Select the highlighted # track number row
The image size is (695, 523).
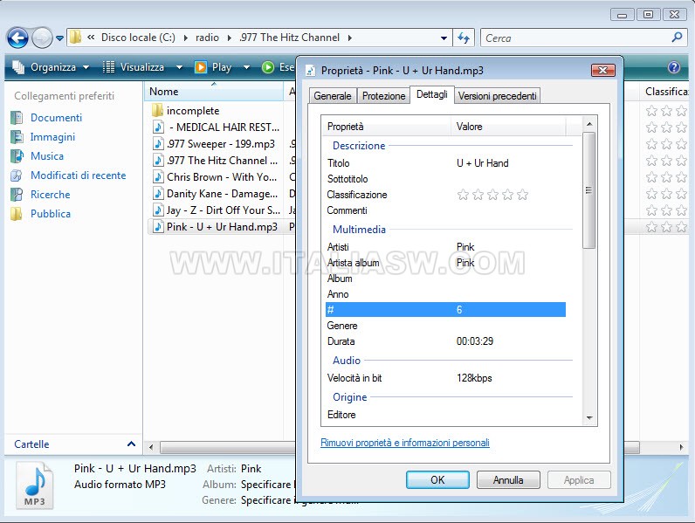coord(445,310)
